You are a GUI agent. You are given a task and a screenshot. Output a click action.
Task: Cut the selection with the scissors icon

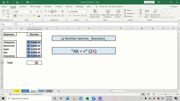click(x=8, y=10)
